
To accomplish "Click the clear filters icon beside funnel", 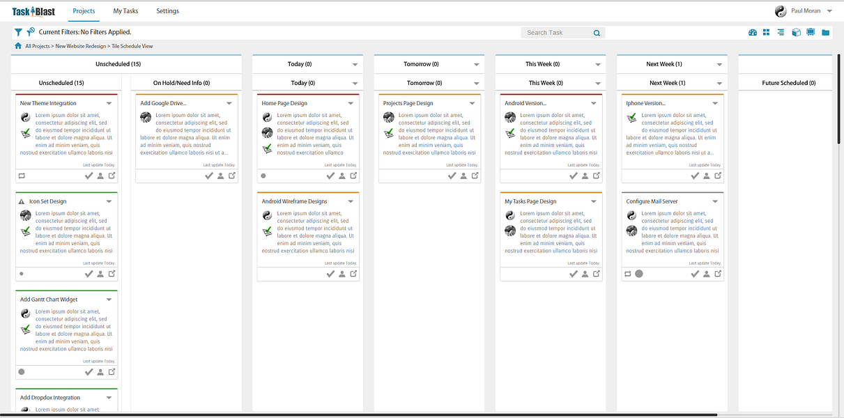I will coord(31,32).
